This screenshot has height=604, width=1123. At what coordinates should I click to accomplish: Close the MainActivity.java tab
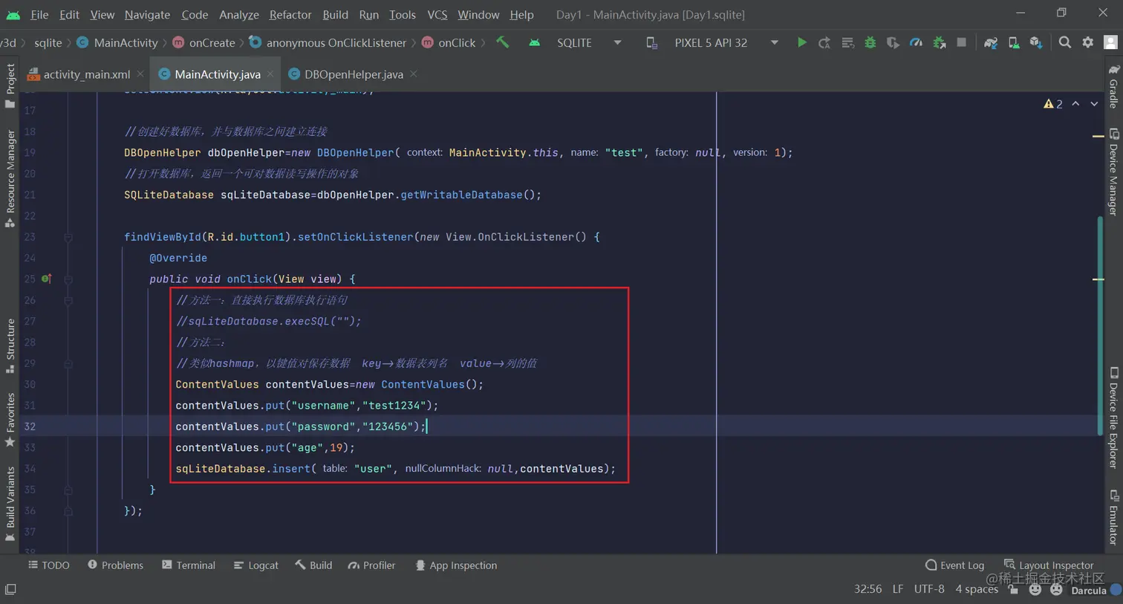coord(270,74)
